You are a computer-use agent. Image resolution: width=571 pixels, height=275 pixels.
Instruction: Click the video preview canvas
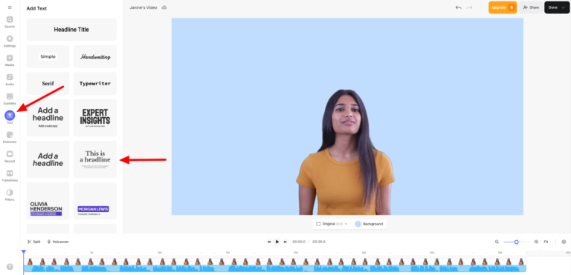[347, 116]
